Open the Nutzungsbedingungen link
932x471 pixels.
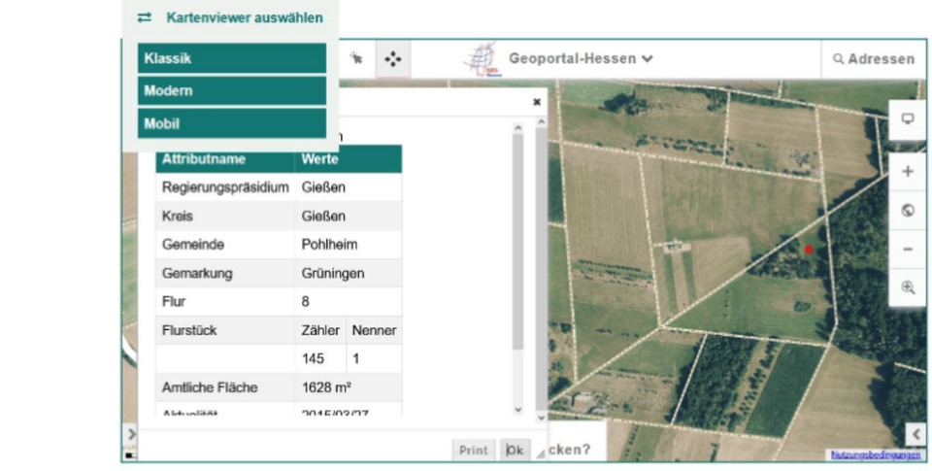875,454
